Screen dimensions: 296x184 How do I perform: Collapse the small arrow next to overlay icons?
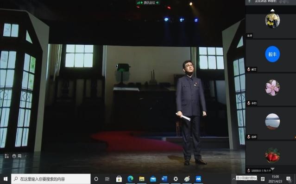coord(26,156)
